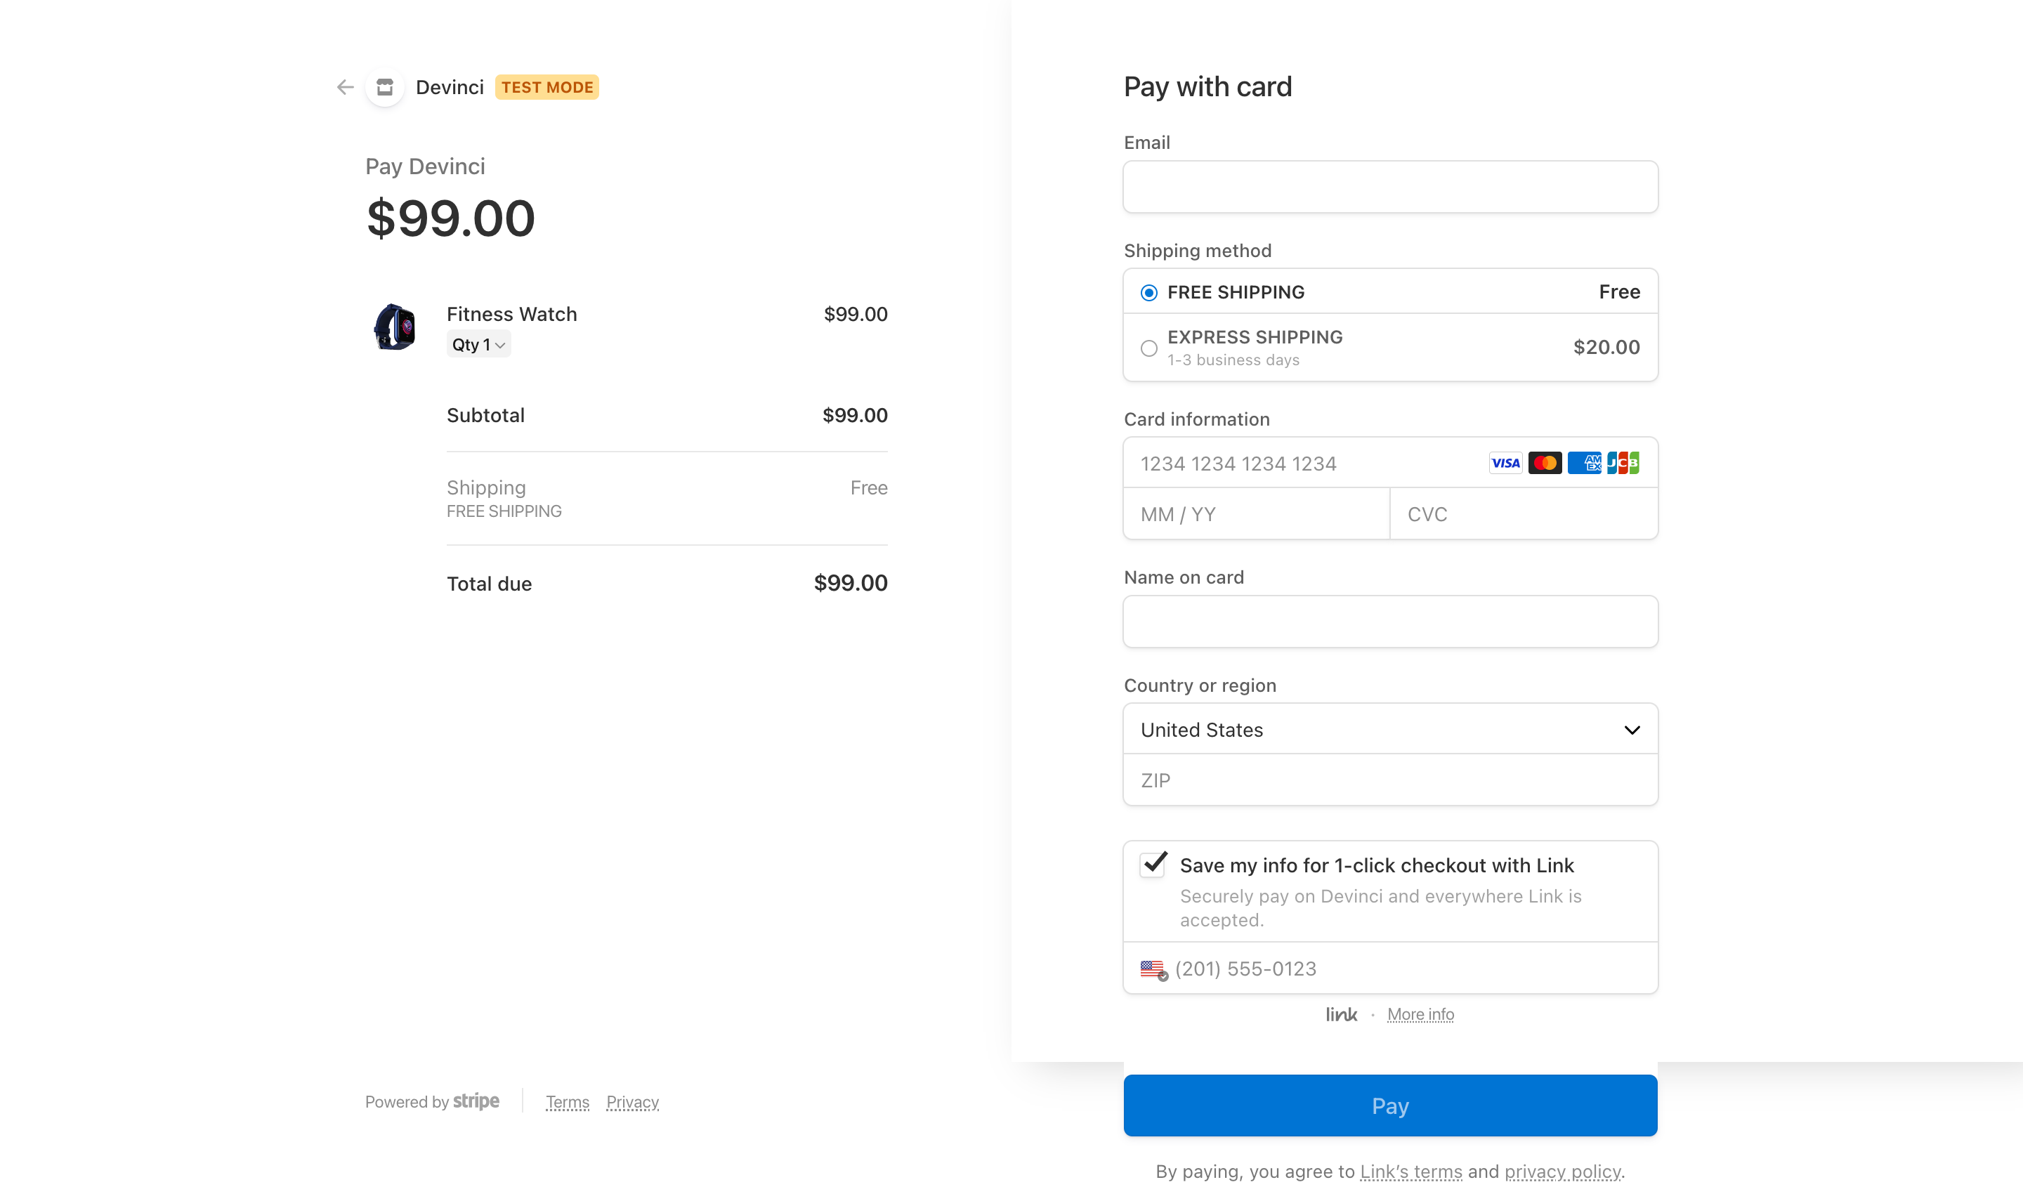Open the More info link
This screenshot has width=2023, height=1194.
click(x=1420, y=1013)
